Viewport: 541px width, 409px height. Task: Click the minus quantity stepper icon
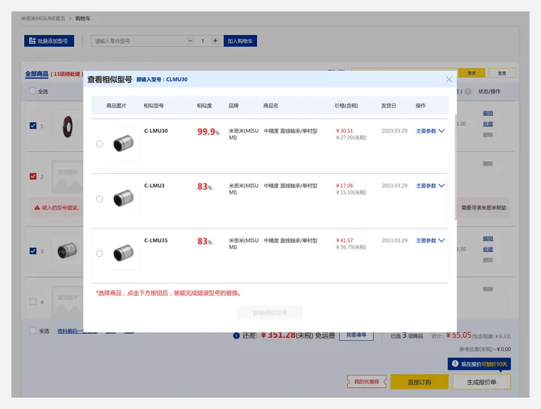click(x=190, y=41)
